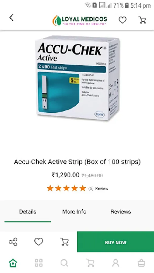
Task: Switch to the Reviews tab
Action: point(121,211)
